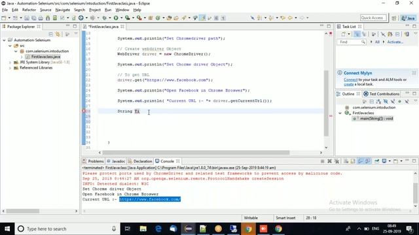This screenshot has width=419, height=235.
Task: Click the Quick Access input field
Action: coord(373,18)
